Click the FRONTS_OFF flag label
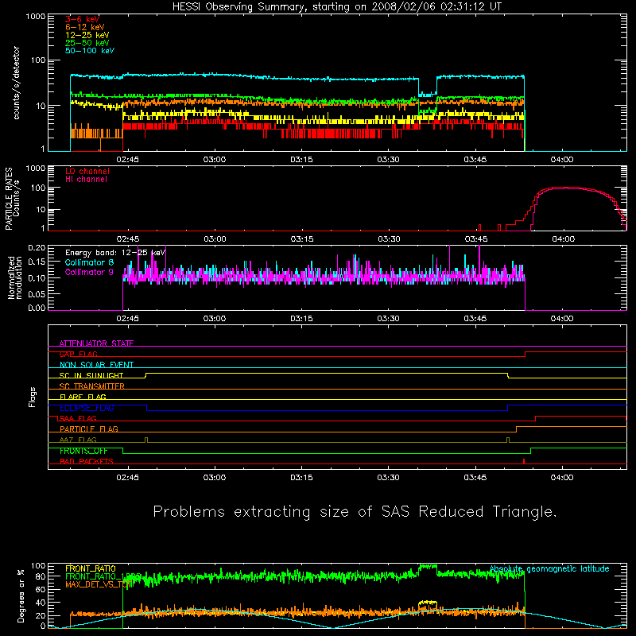The width and height of the screenshot is (636, 636). tap(83, 451)
